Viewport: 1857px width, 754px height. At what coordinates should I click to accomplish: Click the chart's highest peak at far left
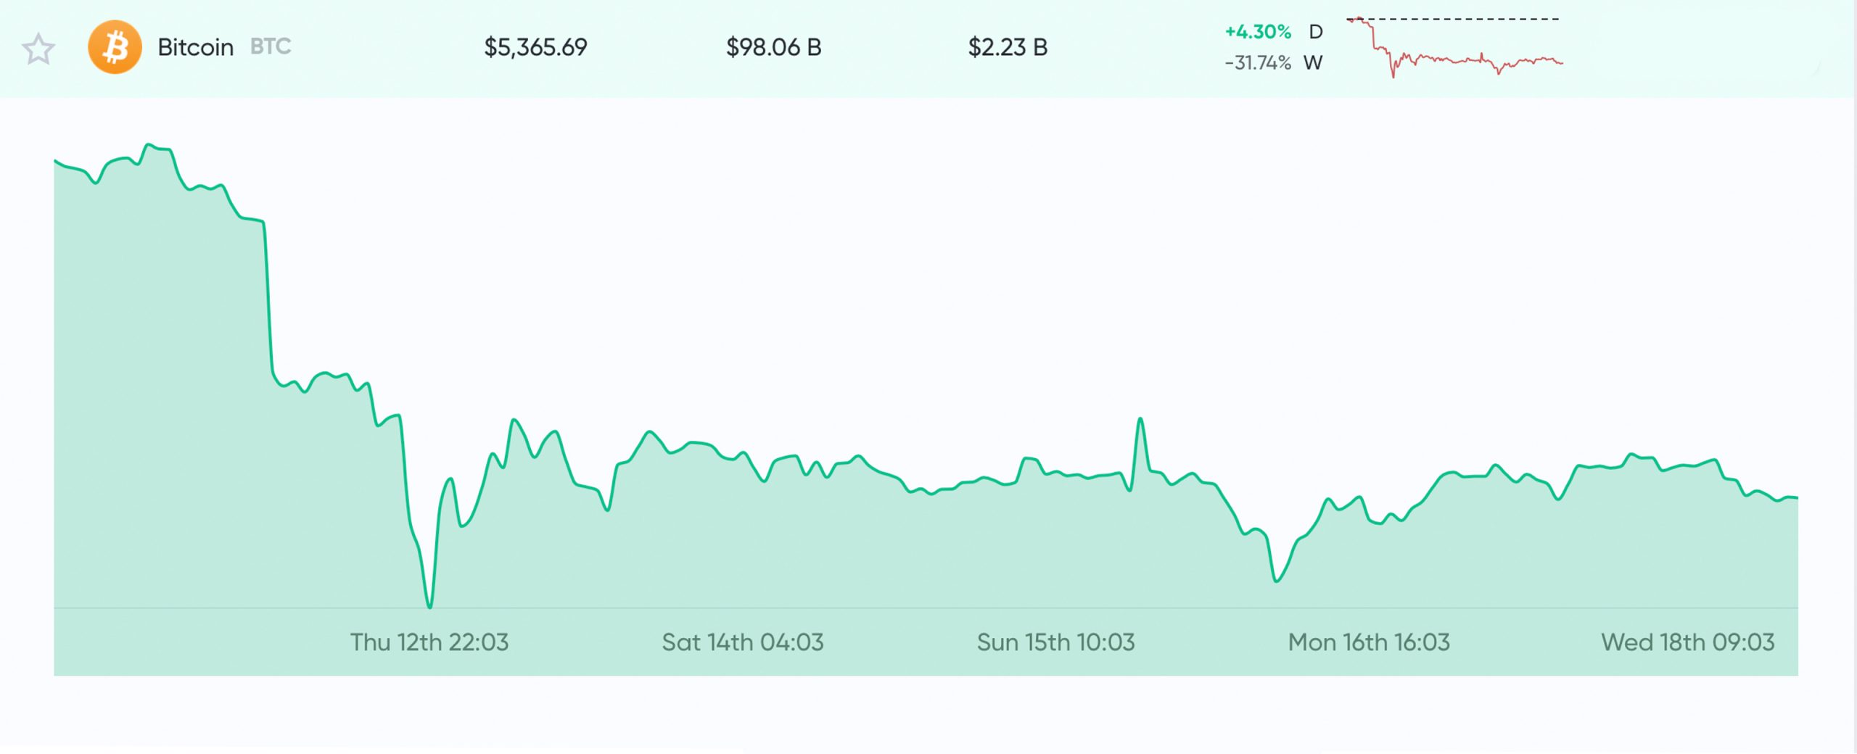(149, 146)
